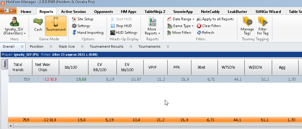Close the Tournament Results tab

tap(131, 46)
